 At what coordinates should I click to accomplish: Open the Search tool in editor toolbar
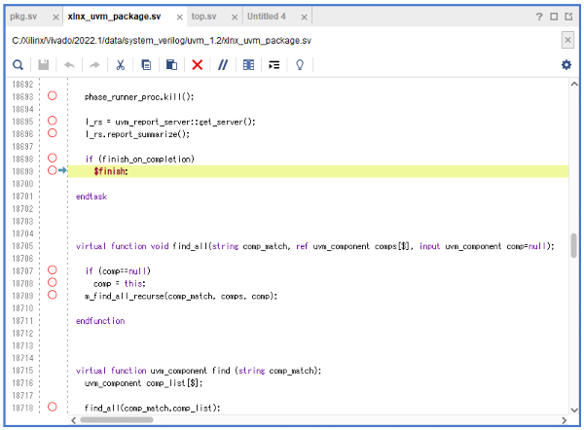[x=18, y=65]
